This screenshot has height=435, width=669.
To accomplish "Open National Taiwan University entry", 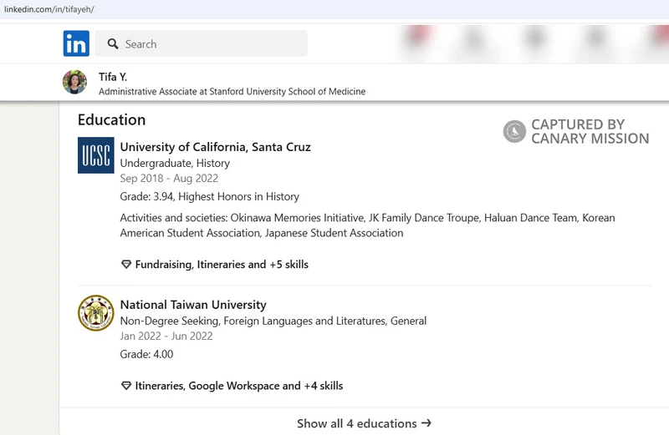I will (x=193, y=305).
